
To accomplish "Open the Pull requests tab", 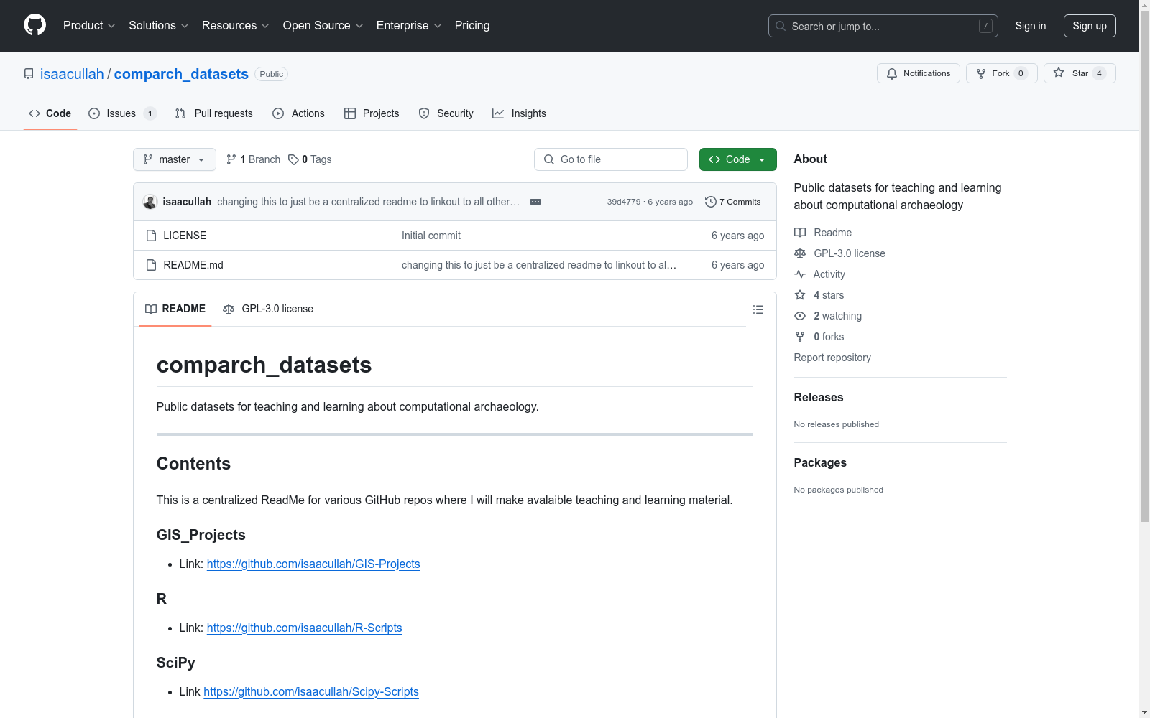I will (x=214, y=113).
